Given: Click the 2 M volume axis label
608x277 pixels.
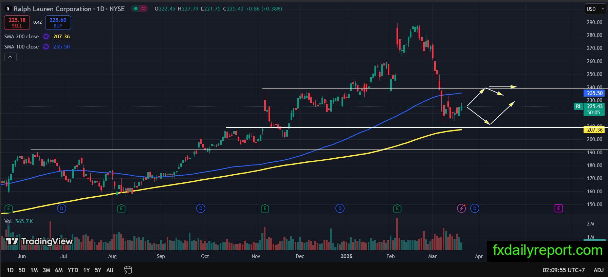Looking at the screenshot, I should click(591, 224).
